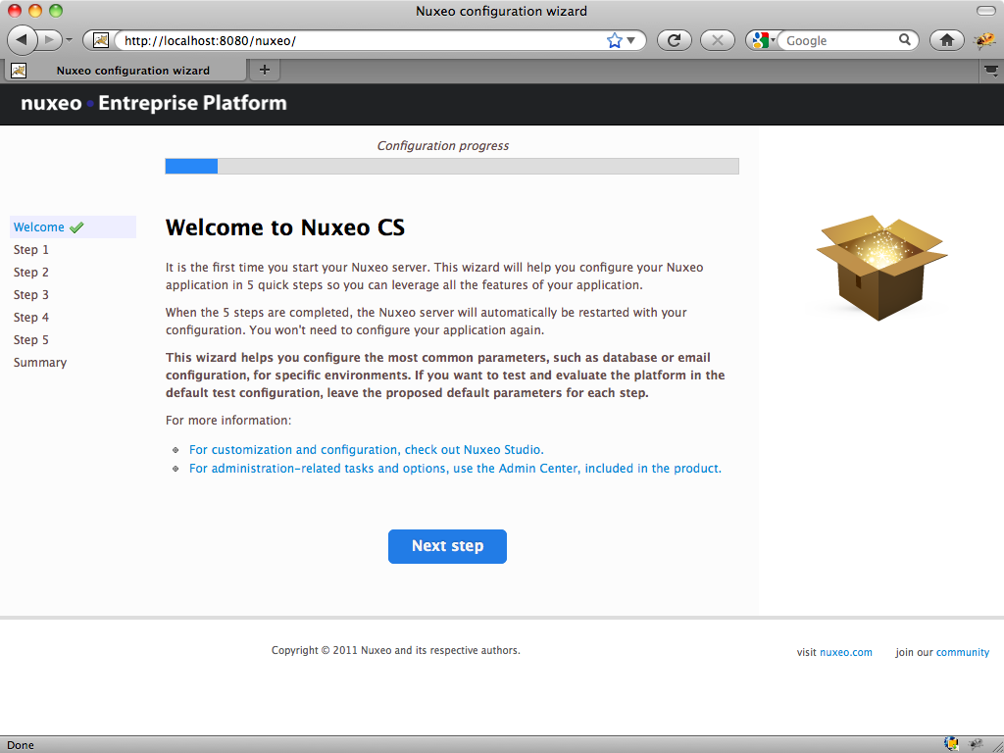The height and width of the screenshot is (753, 1004).
Task: Go to the Home page button
Action: point(946,40)
